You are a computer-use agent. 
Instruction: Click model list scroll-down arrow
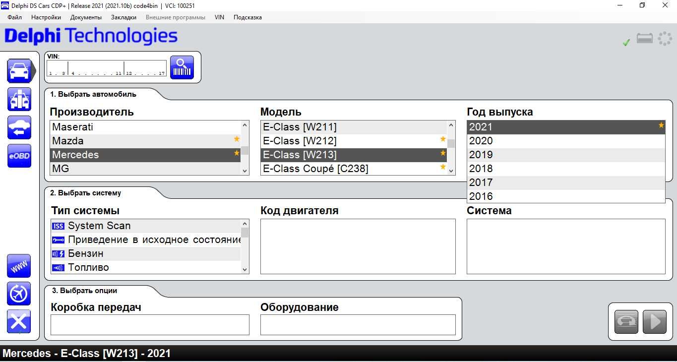click(451, 171)
